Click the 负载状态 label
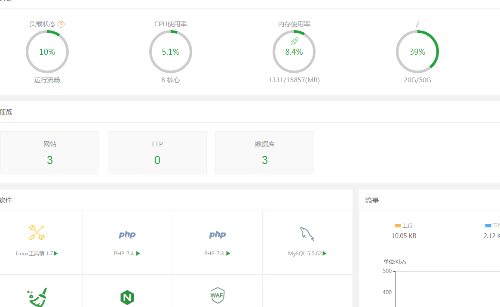 click(x=43, y=24)
